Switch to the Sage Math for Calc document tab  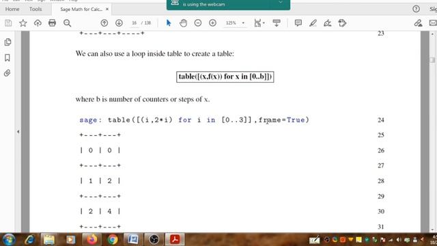coord(81,9)
